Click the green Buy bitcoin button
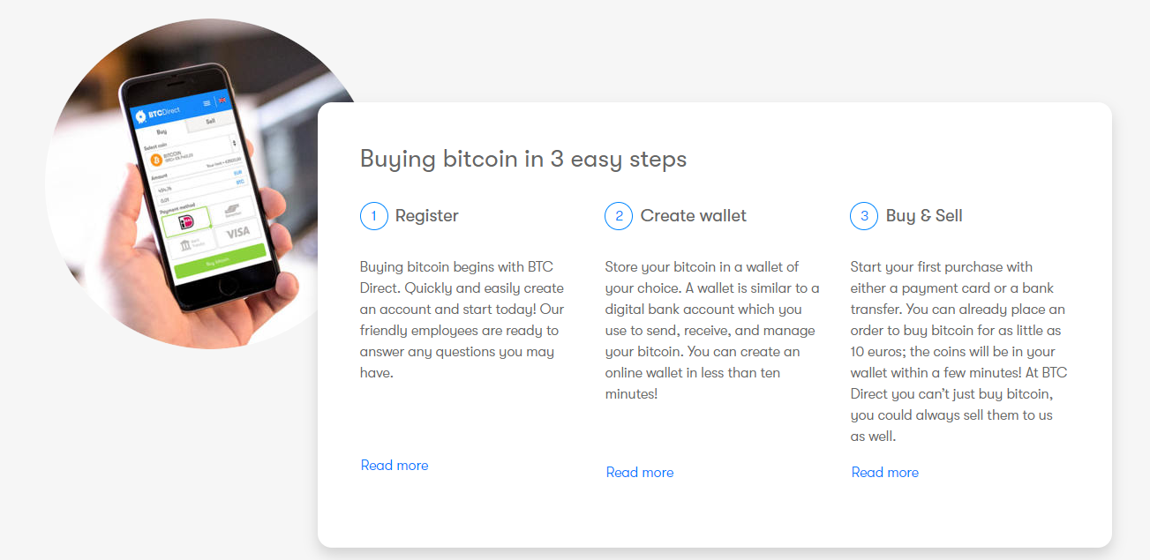 pyautogui.click(x=220, y=262)
